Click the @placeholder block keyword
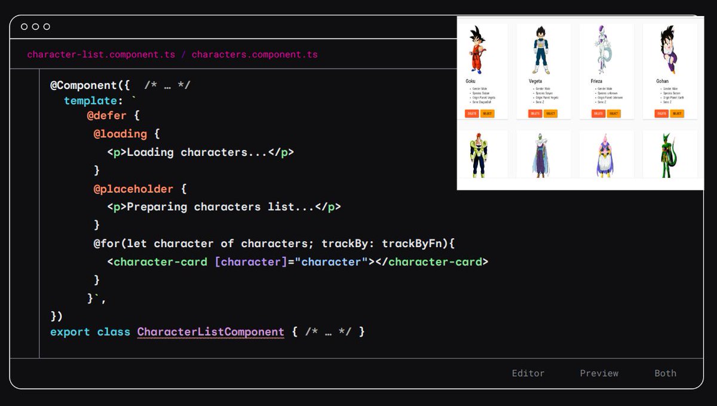Screen dimensions: 717x406 point(133,189)
